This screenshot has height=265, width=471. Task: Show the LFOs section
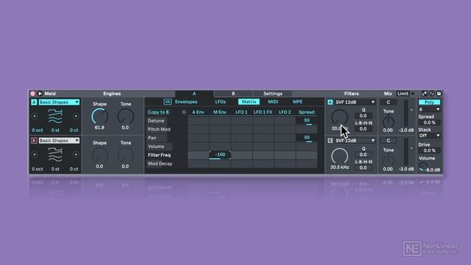[221, 102]
